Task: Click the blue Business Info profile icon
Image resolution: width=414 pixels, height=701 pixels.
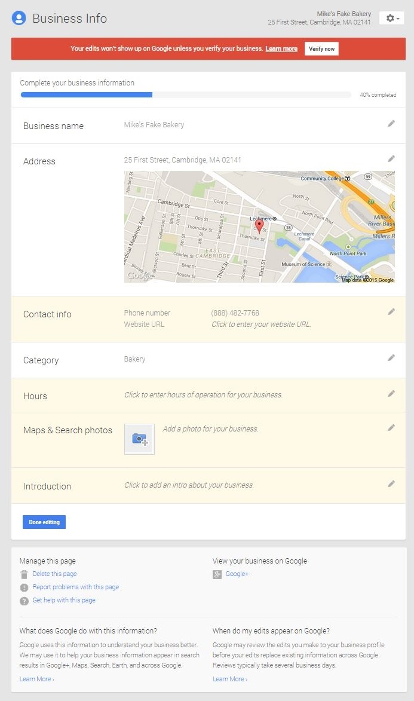Action: tap(19, 19)
